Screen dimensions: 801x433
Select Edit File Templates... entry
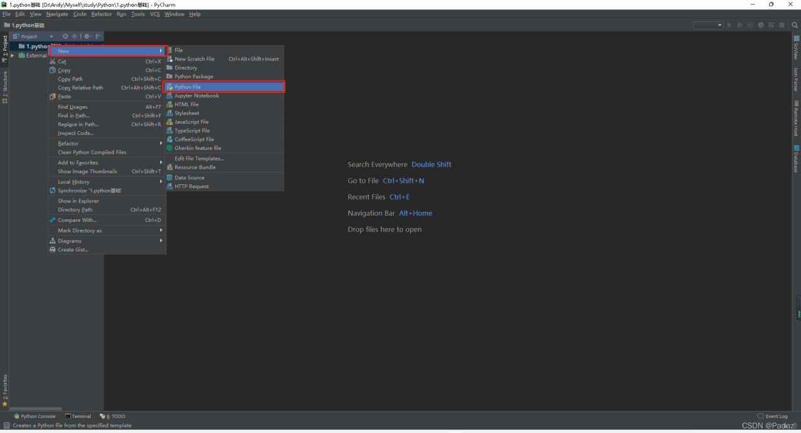click(x=224, y=158)
